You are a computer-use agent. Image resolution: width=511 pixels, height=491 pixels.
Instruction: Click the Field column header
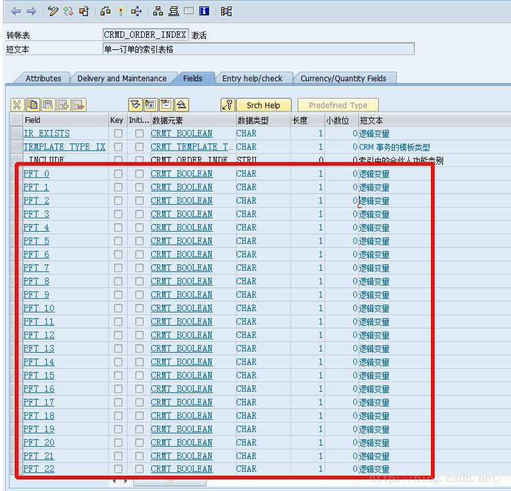(65, 120)
